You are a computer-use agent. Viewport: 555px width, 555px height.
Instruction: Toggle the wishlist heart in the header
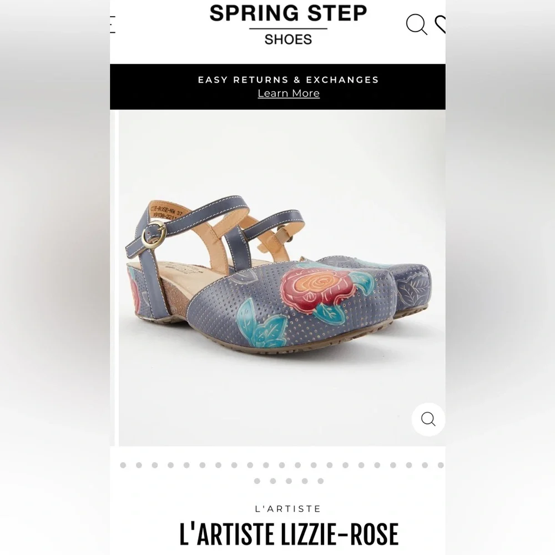pos(442,26)
